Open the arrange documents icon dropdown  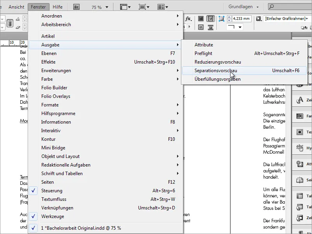click(163, 7)
